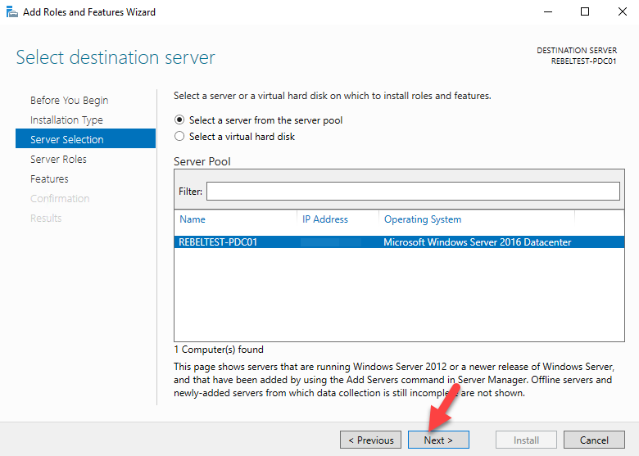Sort server pool by IP Address column

(325, 219)
